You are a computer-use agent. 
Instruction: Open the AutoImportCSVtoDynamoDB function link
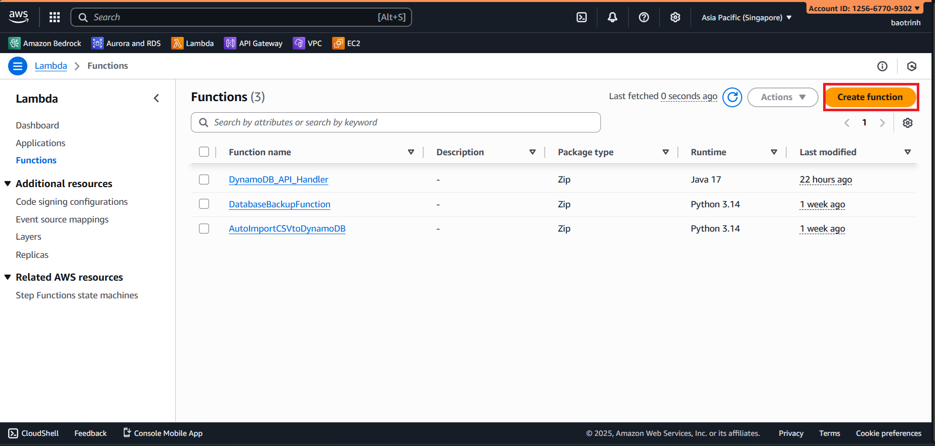click(287, 229)
